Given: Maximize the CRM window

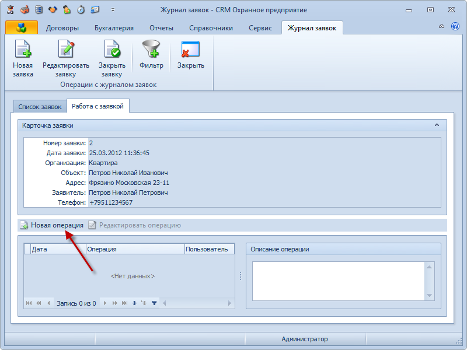Looking at the screenshot, I should 430,10.
